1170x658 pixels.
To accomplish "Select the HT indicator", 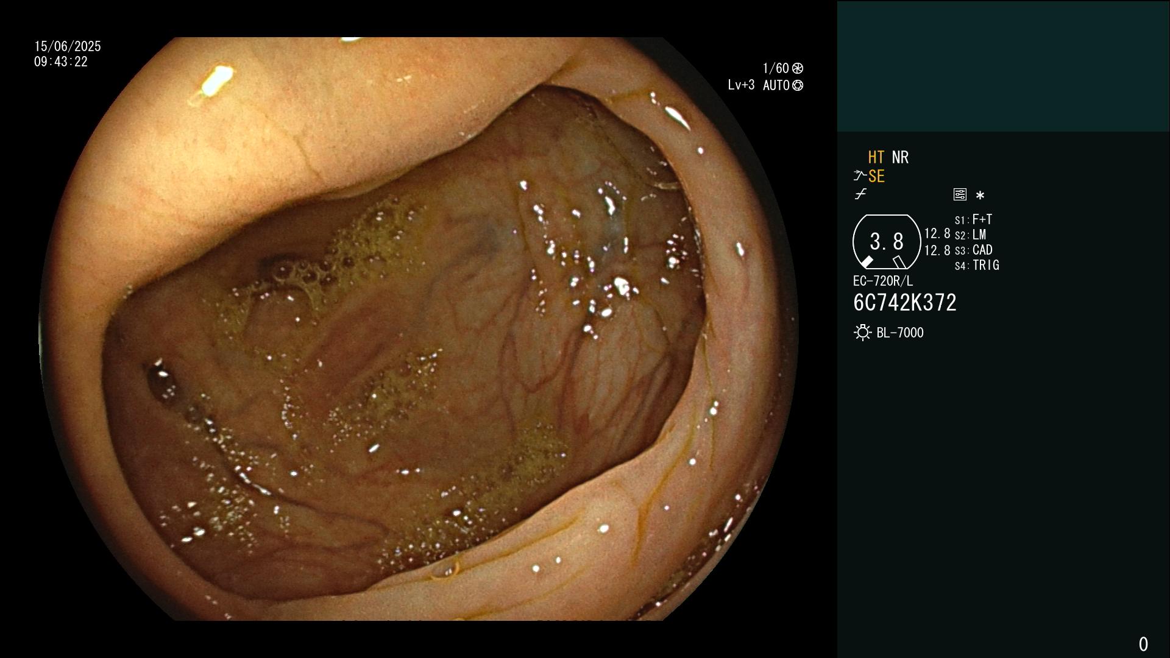I will click(876, 157).
